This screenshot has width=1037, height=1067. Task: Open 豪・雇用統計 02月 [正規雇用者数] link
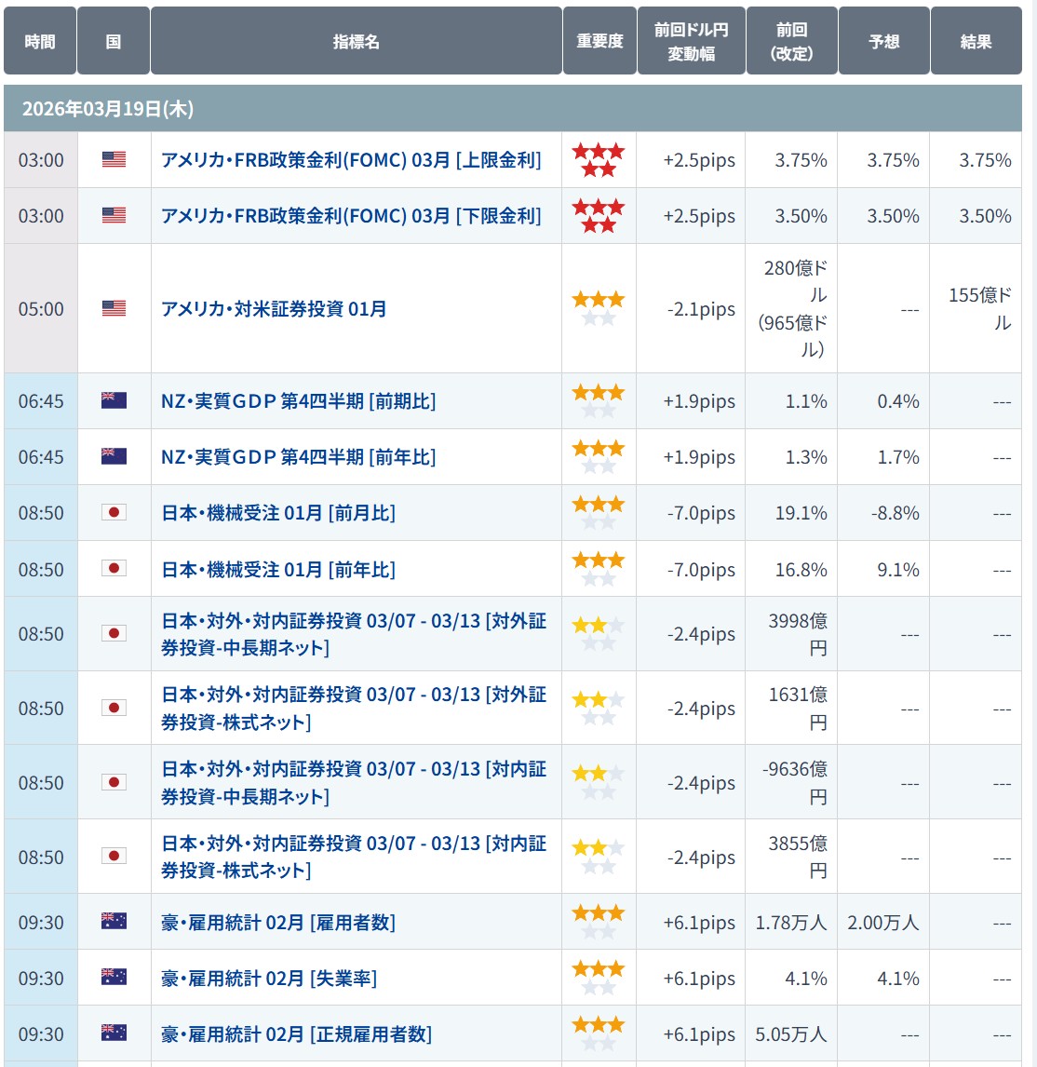(296, 1033)
